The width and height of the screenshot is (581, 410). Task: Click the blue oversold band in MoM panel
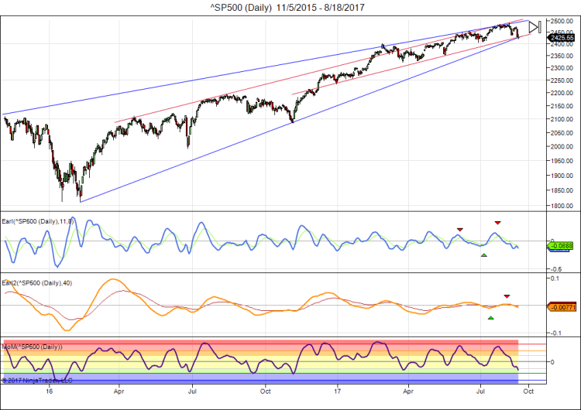pyautogui.click(x=232, y=380)
